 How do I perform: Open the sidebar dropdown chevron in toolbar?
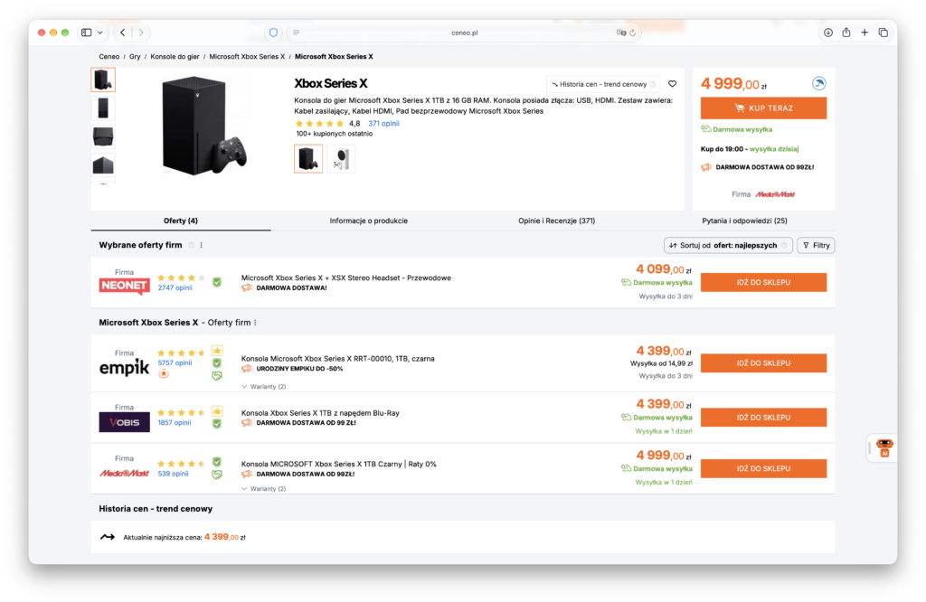pos(100,33)
